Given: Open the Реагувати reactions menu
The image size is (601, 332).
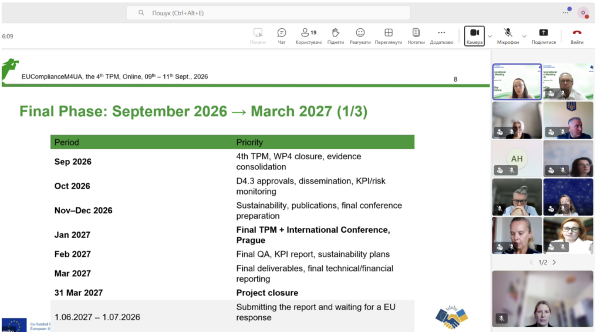Looking at the screenshot, I should (x=360, y=36).
